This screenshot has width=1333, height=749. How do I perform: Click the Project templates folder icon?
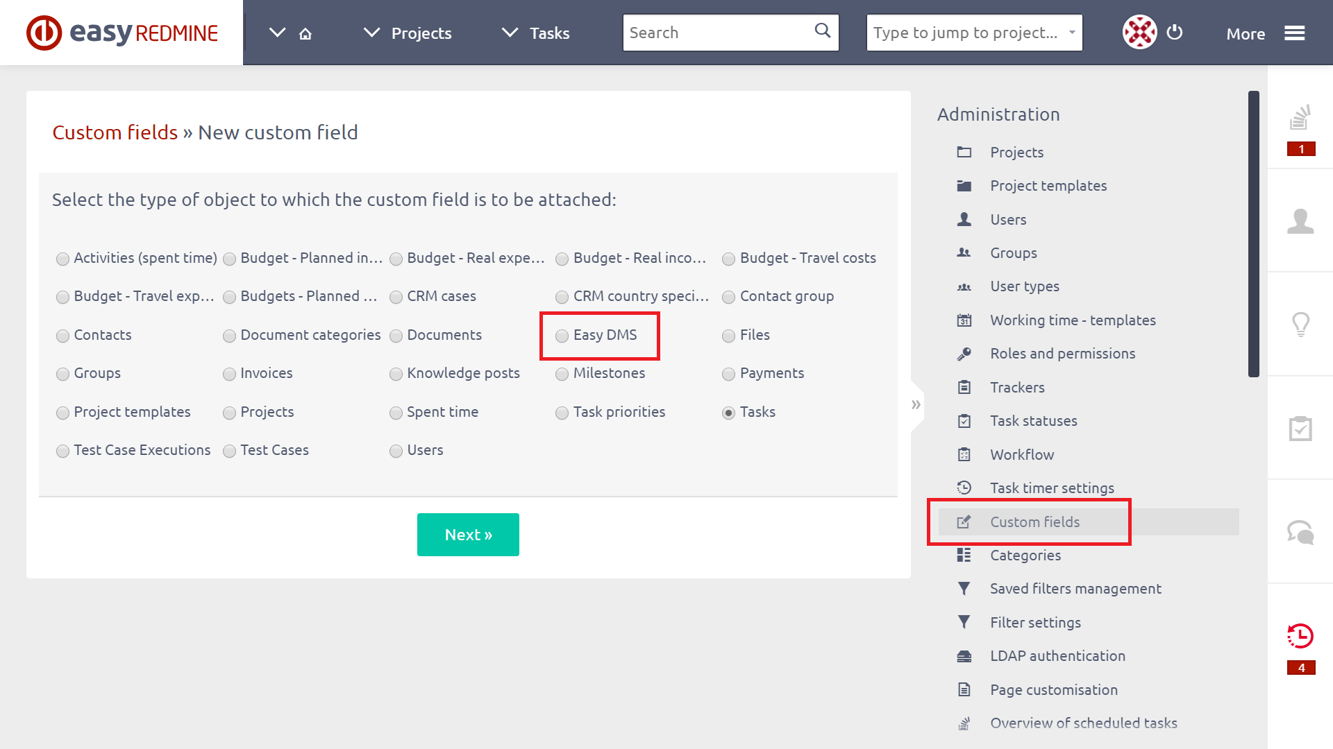tap(964, 186)
